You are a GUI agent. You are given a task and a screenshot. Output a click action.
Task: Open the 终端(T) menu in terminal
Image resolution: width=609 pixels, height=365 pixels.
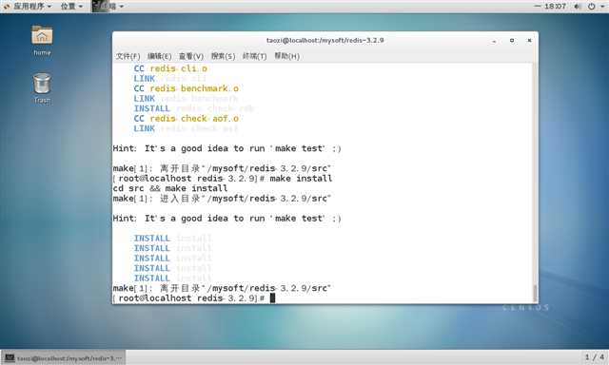point(254,56)
